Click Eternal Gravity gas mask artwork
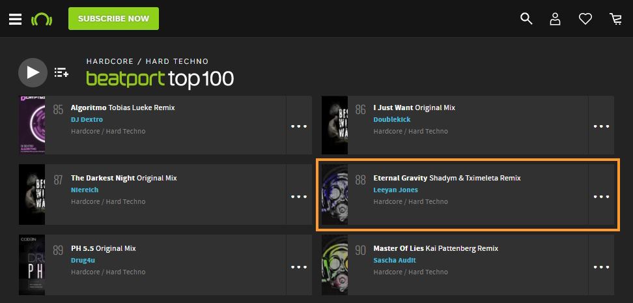 click(335, 194)
